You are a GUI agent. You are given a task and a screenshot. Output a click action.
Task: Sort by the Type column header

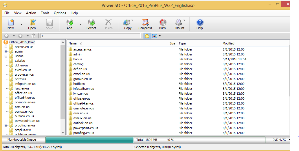[199, 43]
